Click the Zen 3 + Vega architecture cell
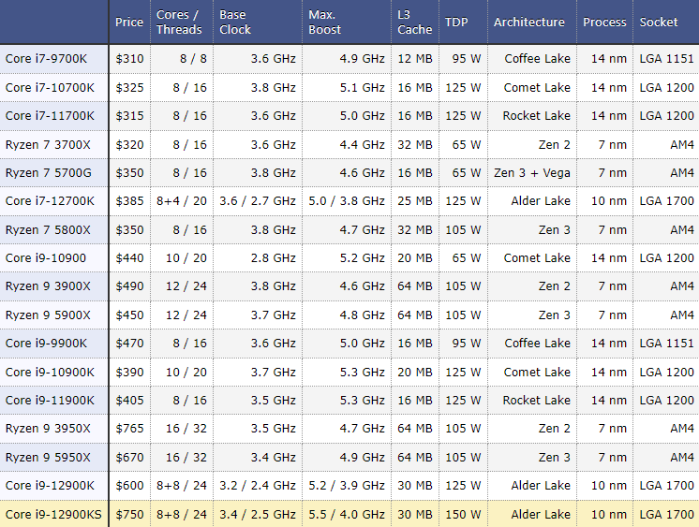699x527 pixels. (x=532, y=173)
